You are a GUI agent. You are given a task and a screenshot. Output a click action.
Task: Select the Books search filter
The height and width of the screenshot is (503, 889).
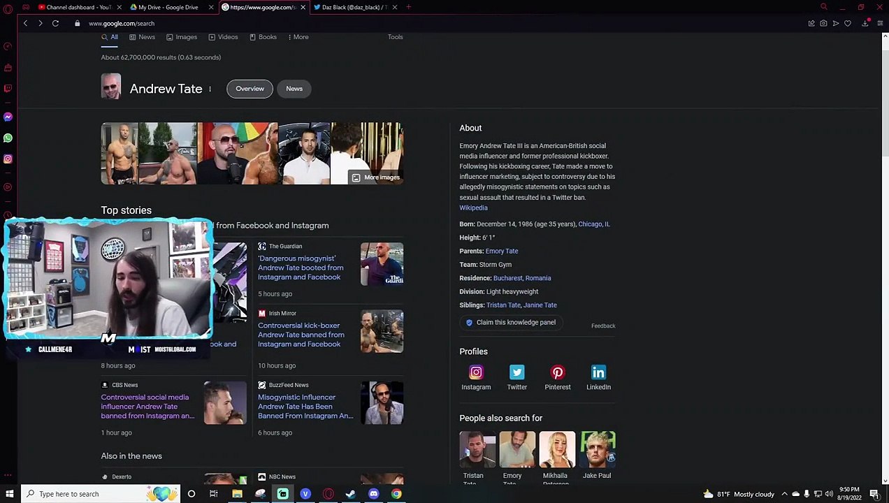[x=263, y=37]
